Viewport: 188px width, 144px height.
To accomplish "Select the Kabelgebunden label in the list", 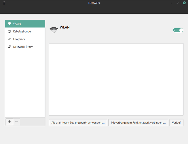I will pos(23,31).
